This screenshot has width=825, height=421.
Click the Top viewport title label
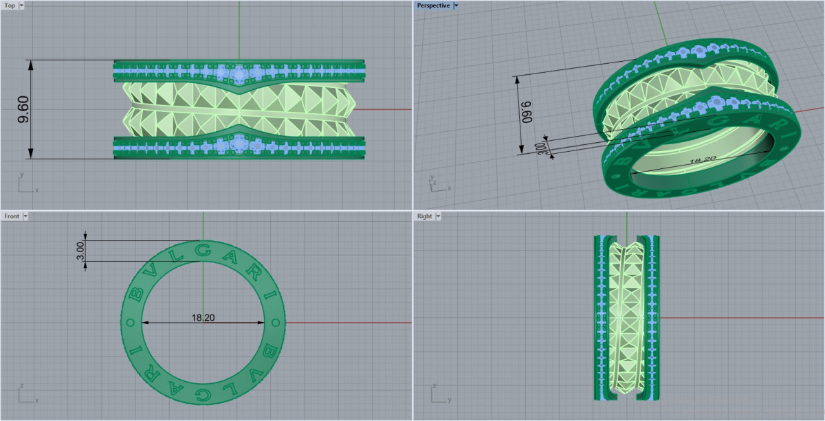click(10, 5)
